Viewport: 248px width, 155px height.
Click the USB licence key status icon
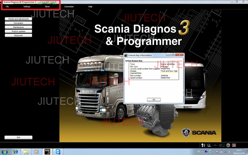(x=203, y=145)
